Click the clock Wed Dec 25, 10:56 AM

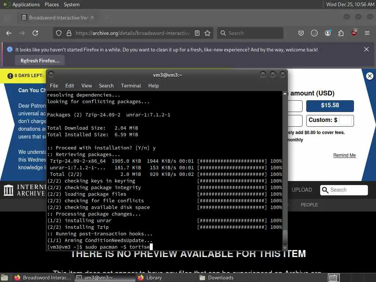coord(350,4)
